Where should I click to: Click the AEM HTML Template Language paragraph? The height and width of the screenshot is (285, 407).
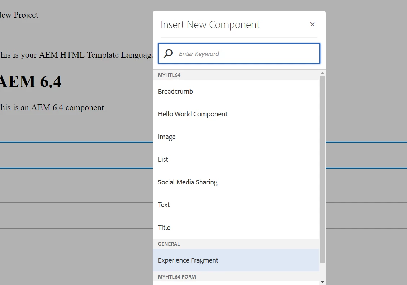(x=76, y=55)
